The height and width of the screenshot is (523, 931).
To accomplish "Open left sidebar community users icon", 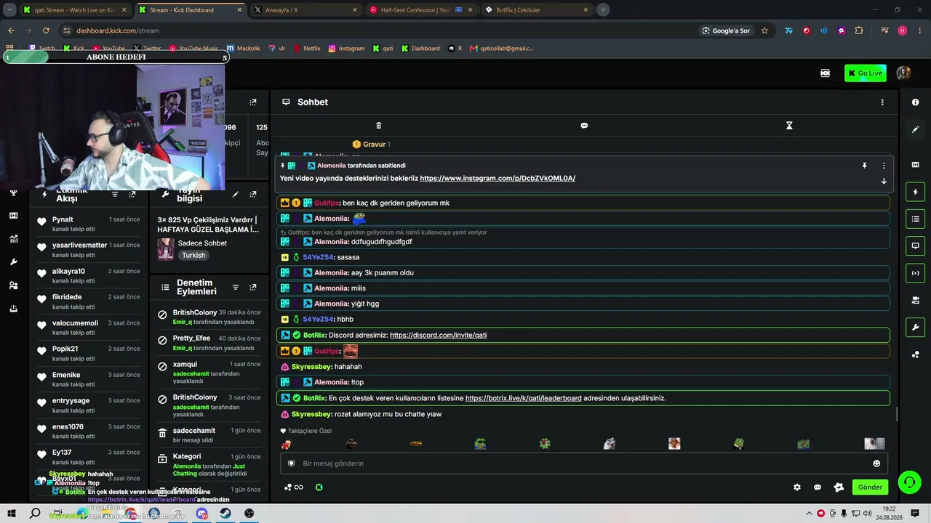I will [13, 285].
